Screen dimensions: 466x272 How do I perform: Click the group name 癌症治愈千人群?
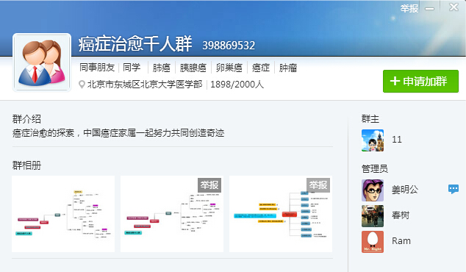[x=135, y=43]
